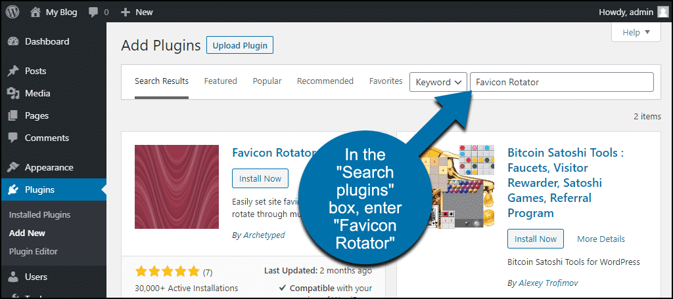This screenshot has width=673, height=299.
Task: Switch to the Featured tab
Action: [x=221, y=81]
